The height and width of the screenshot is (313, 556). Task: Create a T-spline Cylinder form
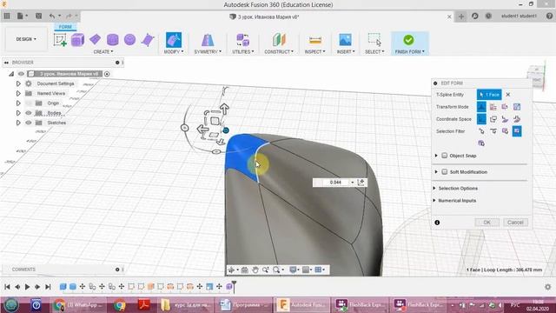[112, 40]
